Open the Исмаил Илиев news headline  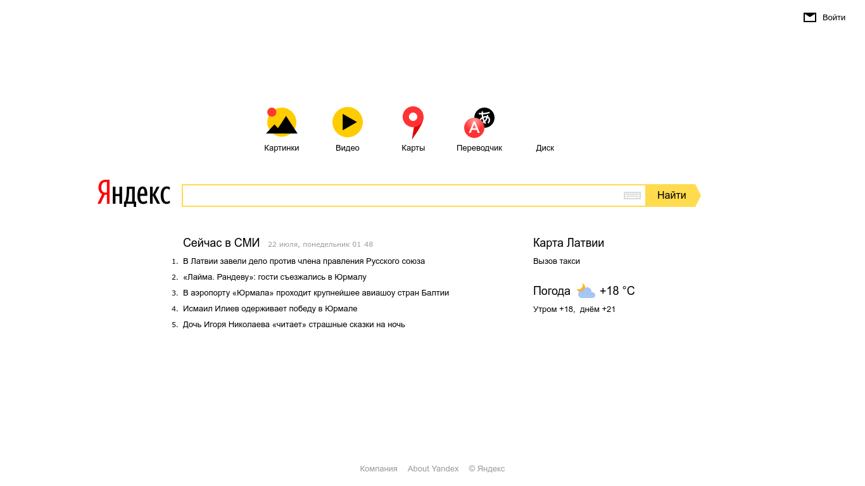click(x=270, y=309)
